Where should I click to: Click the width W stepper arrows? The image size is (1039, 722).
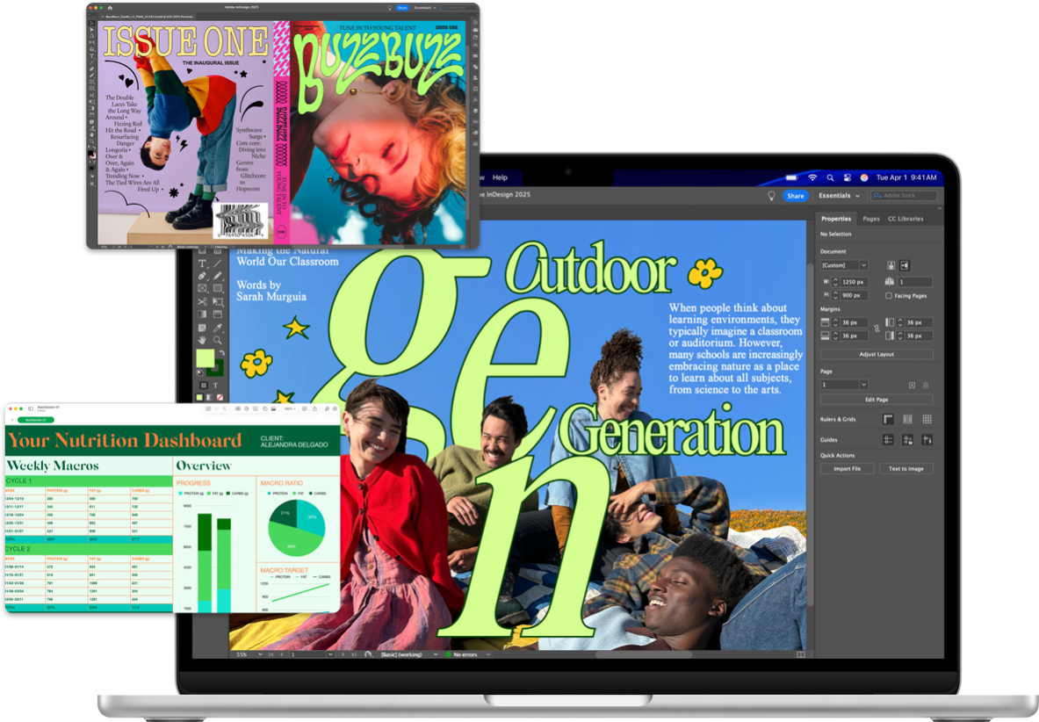coord(835,282)
